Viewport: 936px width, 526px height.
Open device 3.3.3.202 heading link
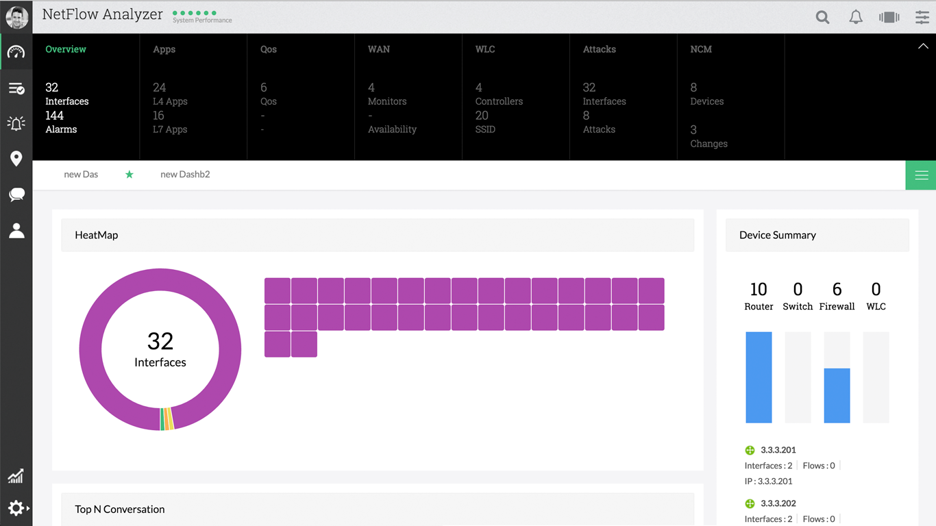pyautogui.click(x=778, y=503)
